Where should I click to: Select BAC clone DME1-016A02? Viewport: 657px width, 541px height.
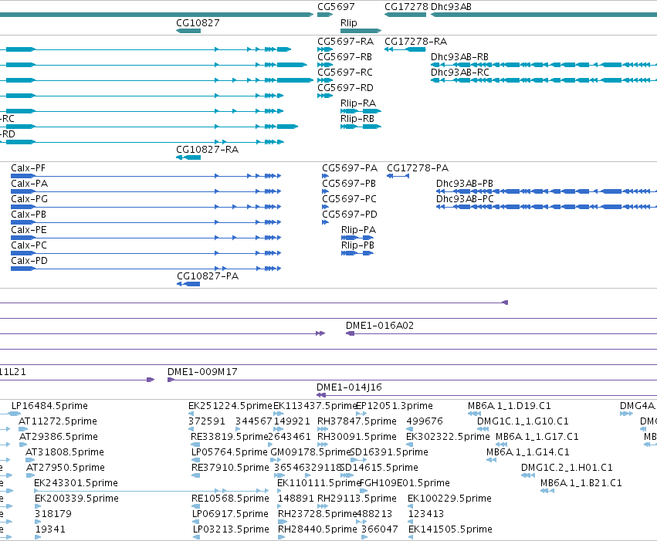pyautogui.click(x=380, y=326)
